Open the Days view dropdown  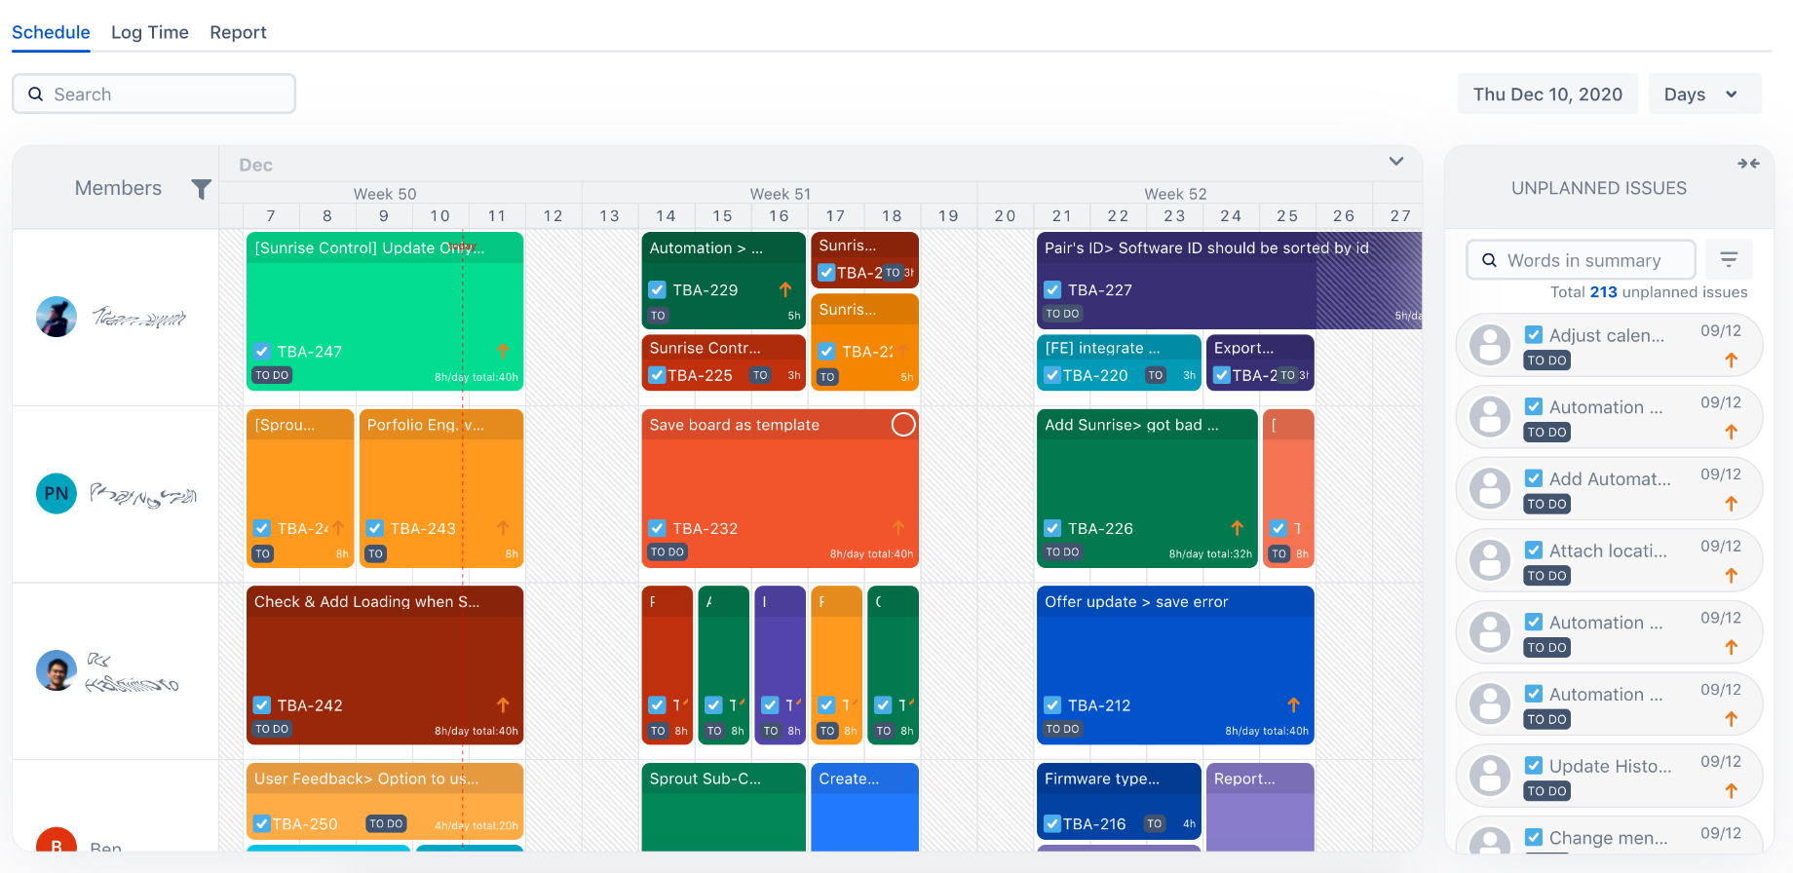[1703, 95]
